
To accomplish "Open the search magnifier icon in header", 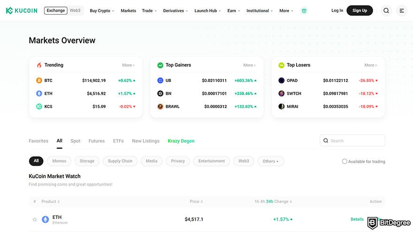I will pos(386,10).
